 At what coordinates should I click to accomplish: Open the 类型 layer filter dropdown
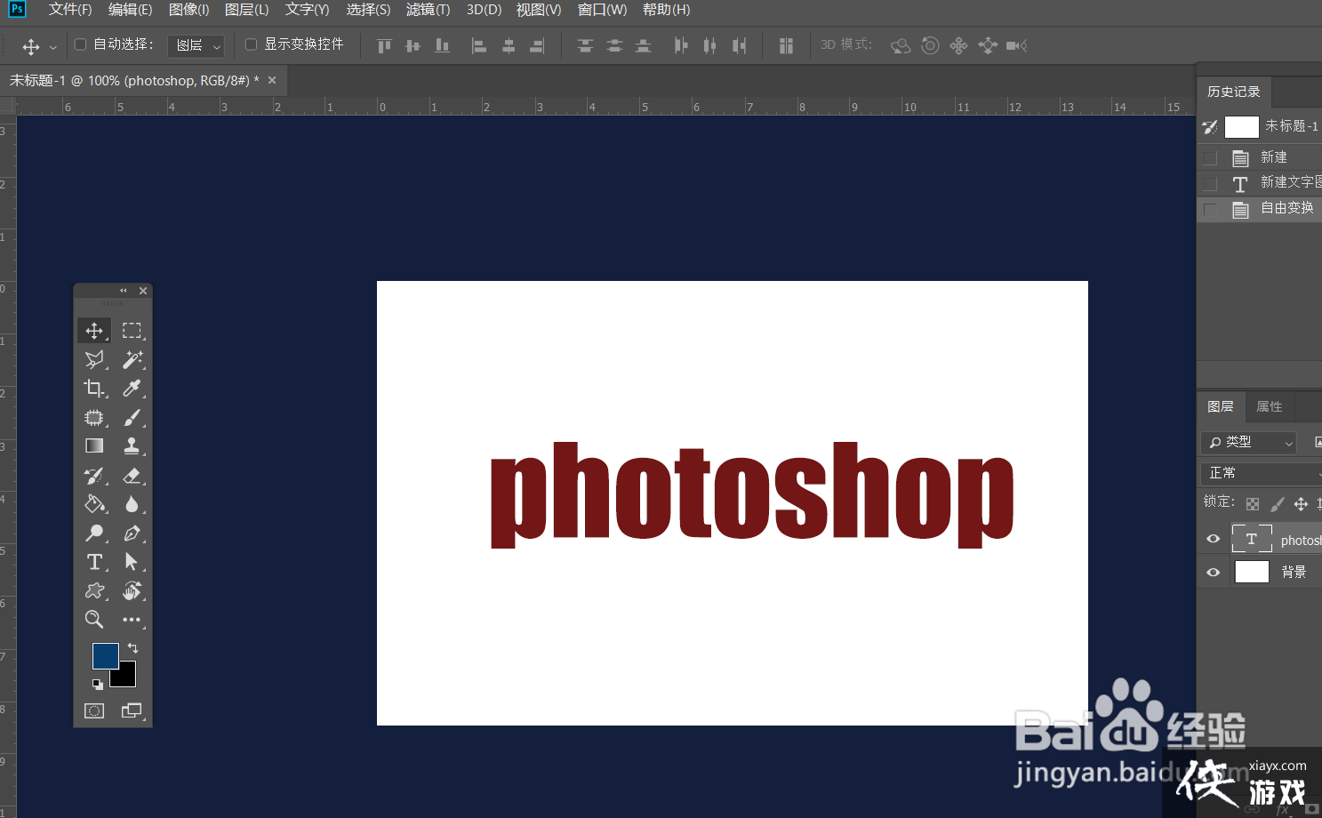click(x=1248, y=442)
